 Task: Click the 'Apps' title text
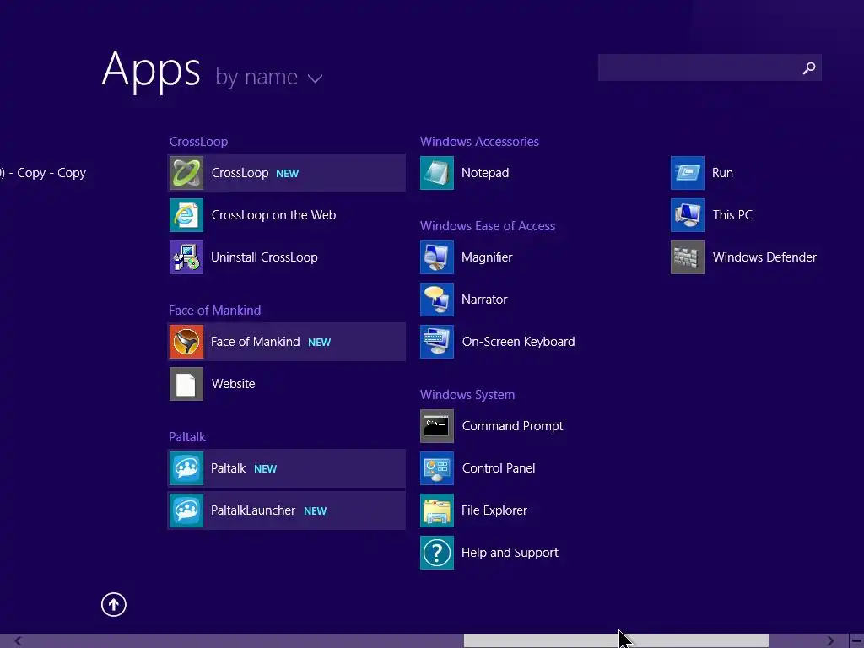click(151, 71)
